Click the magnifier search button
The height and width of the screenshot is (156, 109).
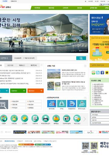pos(81,58)
